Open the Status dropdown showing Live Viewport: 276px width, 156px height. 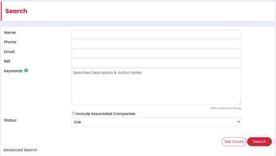tap(156, 122)
